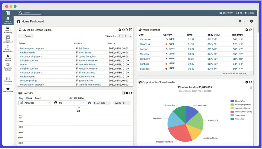Open Vancouver weather city link
262x149 pixels.
pyautogui.click(x=146, y=39)
